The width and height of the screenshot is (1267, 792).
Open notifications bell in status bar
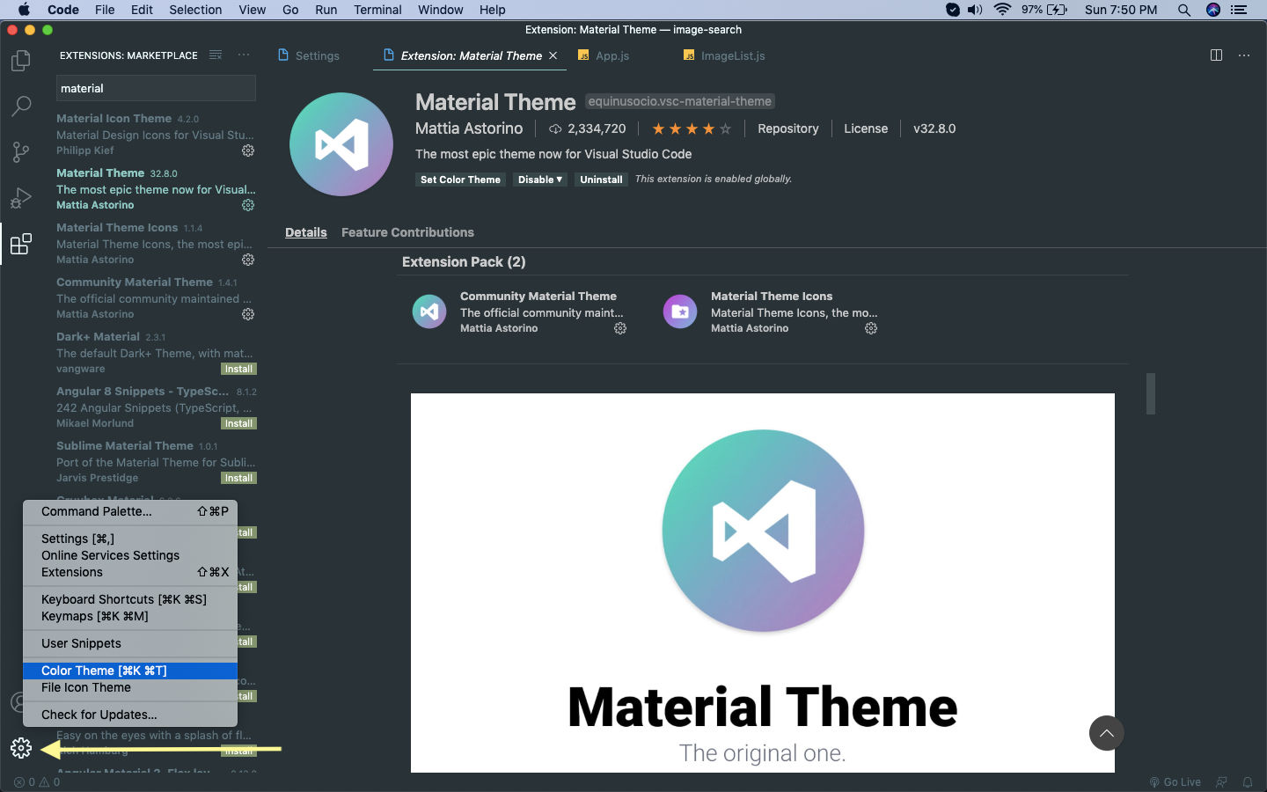(1248, 781)
